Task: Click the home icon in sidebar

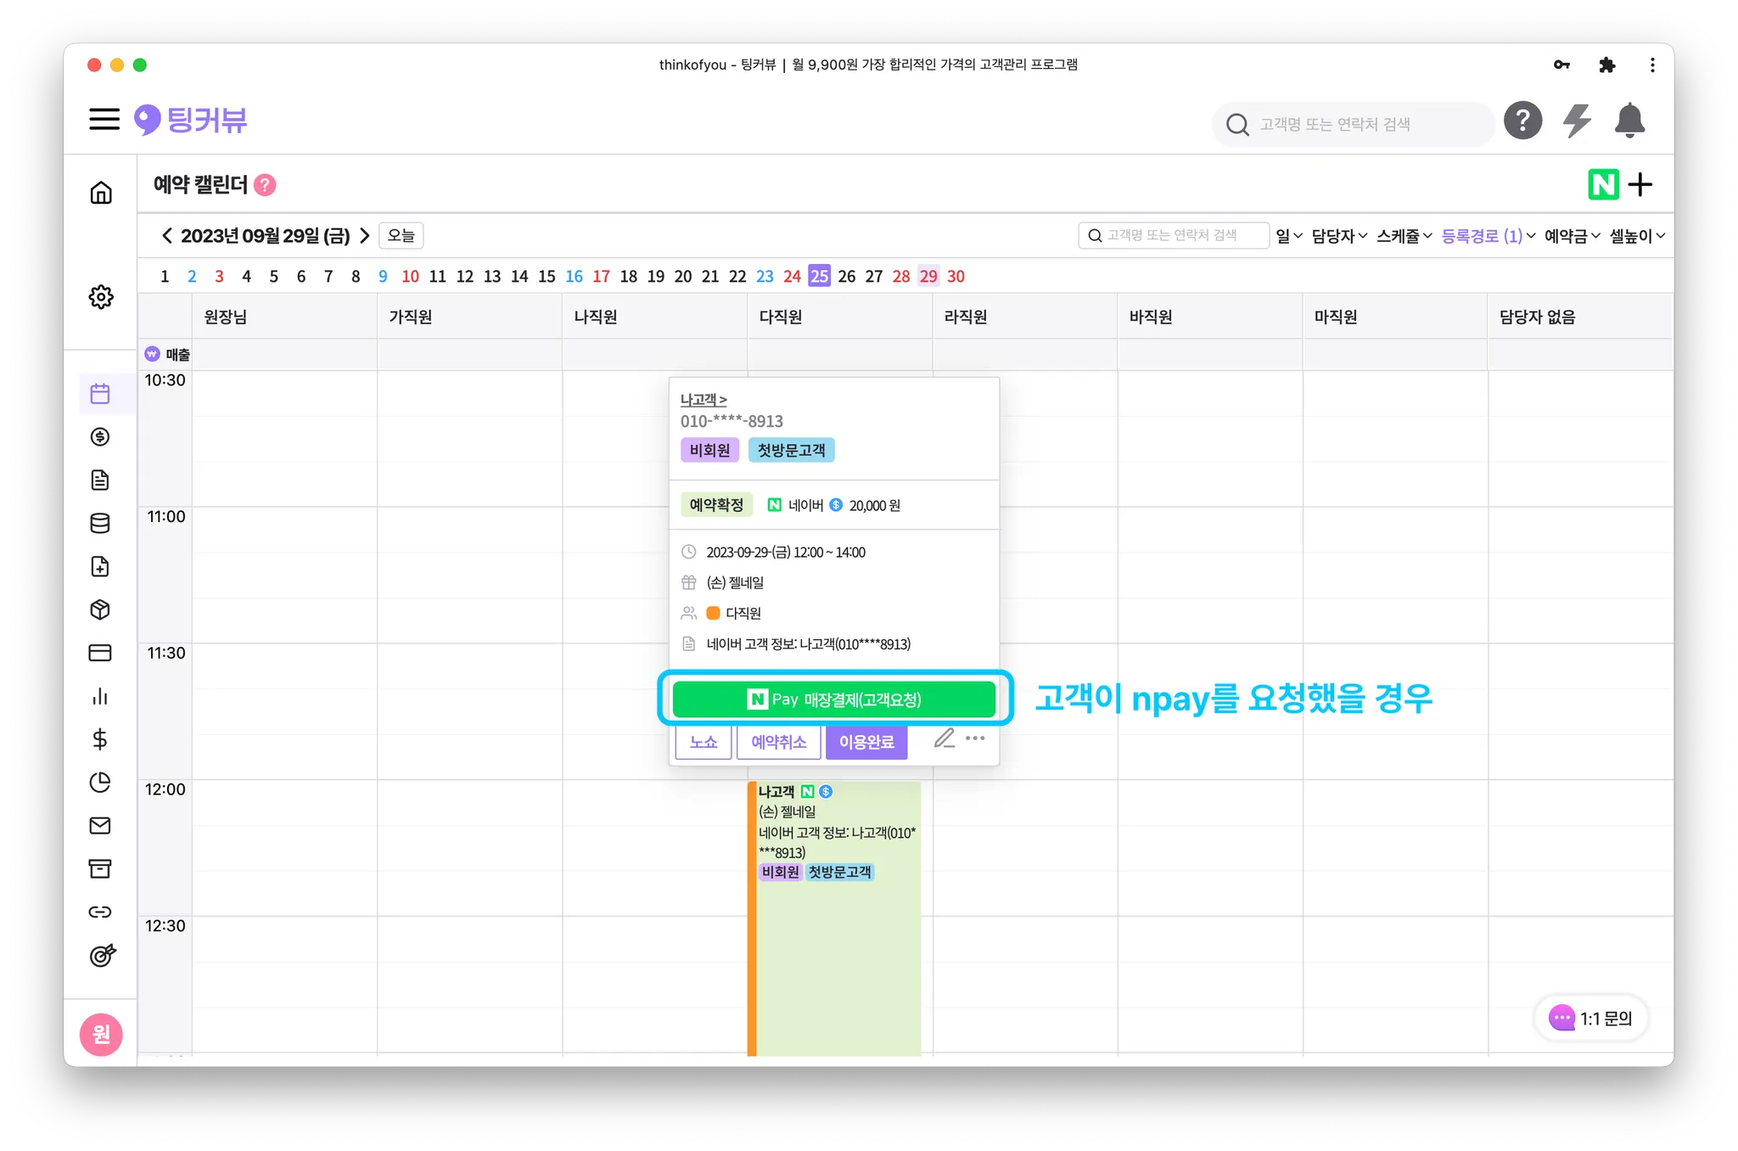Action: click(x=101, y=193)
